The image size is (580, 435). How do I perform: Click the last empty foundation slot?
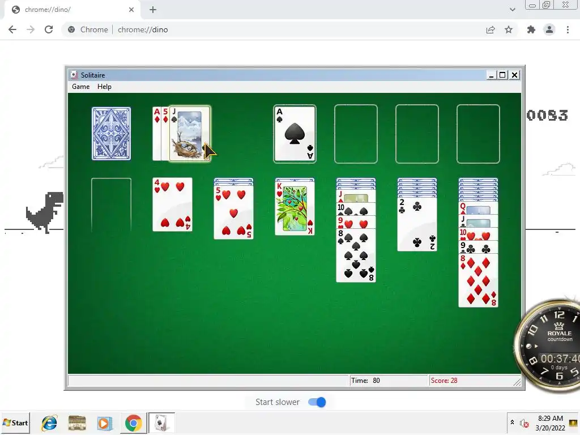click(478, 134)
